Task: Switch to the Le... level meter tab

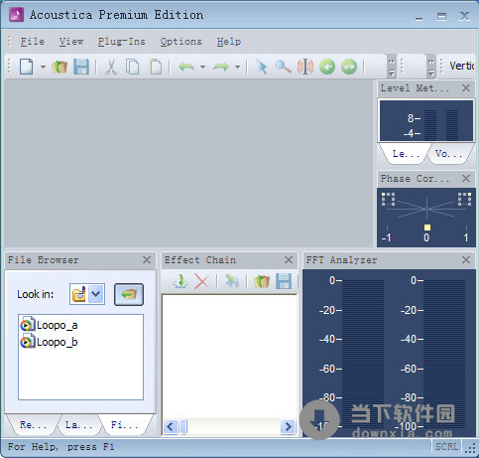Action: point(406,154)
